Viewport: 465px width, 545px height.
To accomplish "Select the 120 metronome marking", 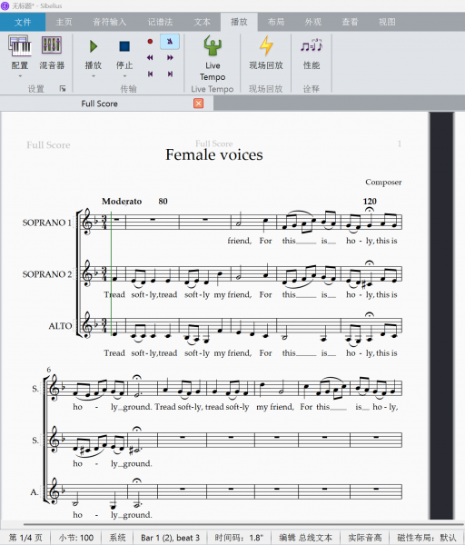I will tap(370, 202).
